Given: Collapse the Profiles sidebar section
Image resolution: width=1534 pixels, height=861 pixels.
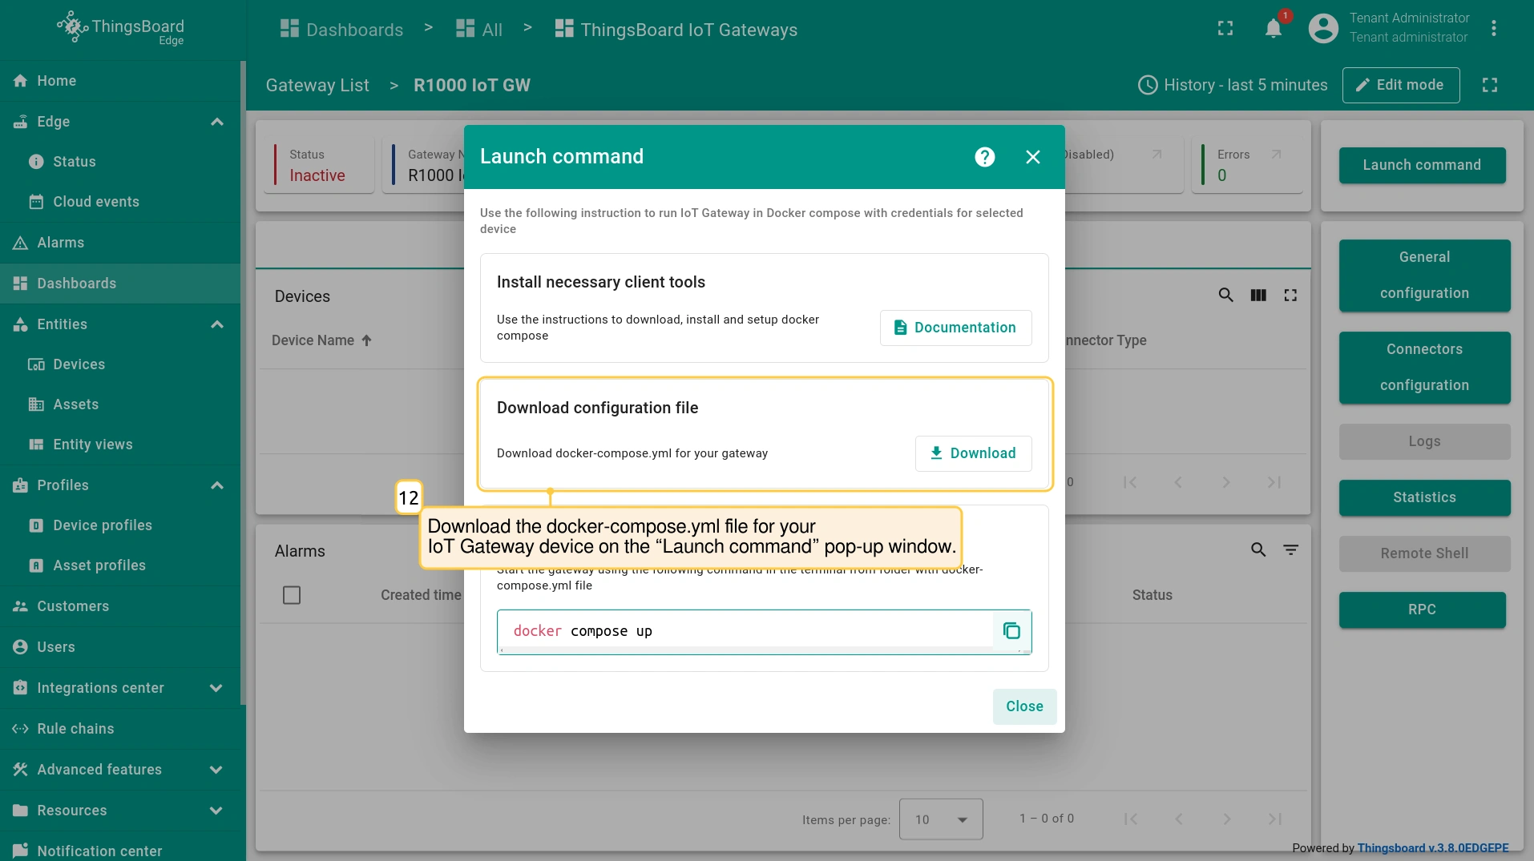Looking at the screenshot, I should pos(216,485).
